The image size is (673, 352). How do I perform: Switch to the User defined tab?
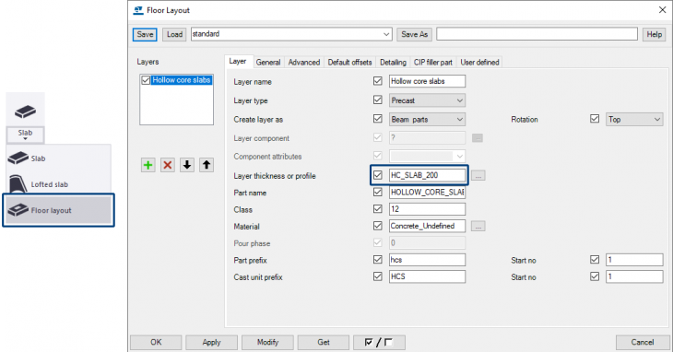tap(479, 62)
